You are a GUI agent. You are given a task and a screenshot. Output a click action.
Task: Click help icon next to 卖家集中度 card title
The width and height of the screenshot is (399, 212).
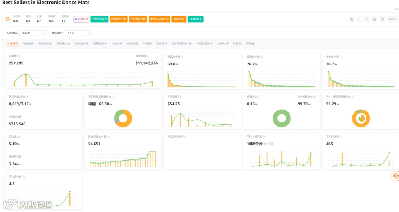[341, 57]
